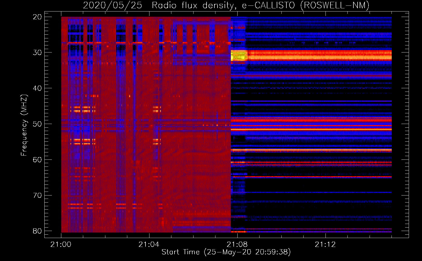Click the 80 frequency tick label
Image resolution: width=422 pixels, height=261 pixels.
point(37,231)
